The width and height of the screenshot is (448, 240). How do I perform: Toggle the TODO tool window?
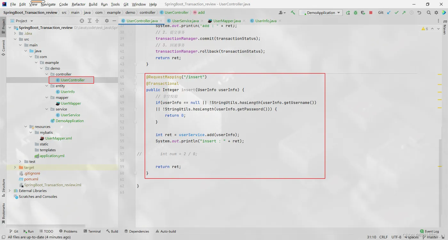coord(46,231)
